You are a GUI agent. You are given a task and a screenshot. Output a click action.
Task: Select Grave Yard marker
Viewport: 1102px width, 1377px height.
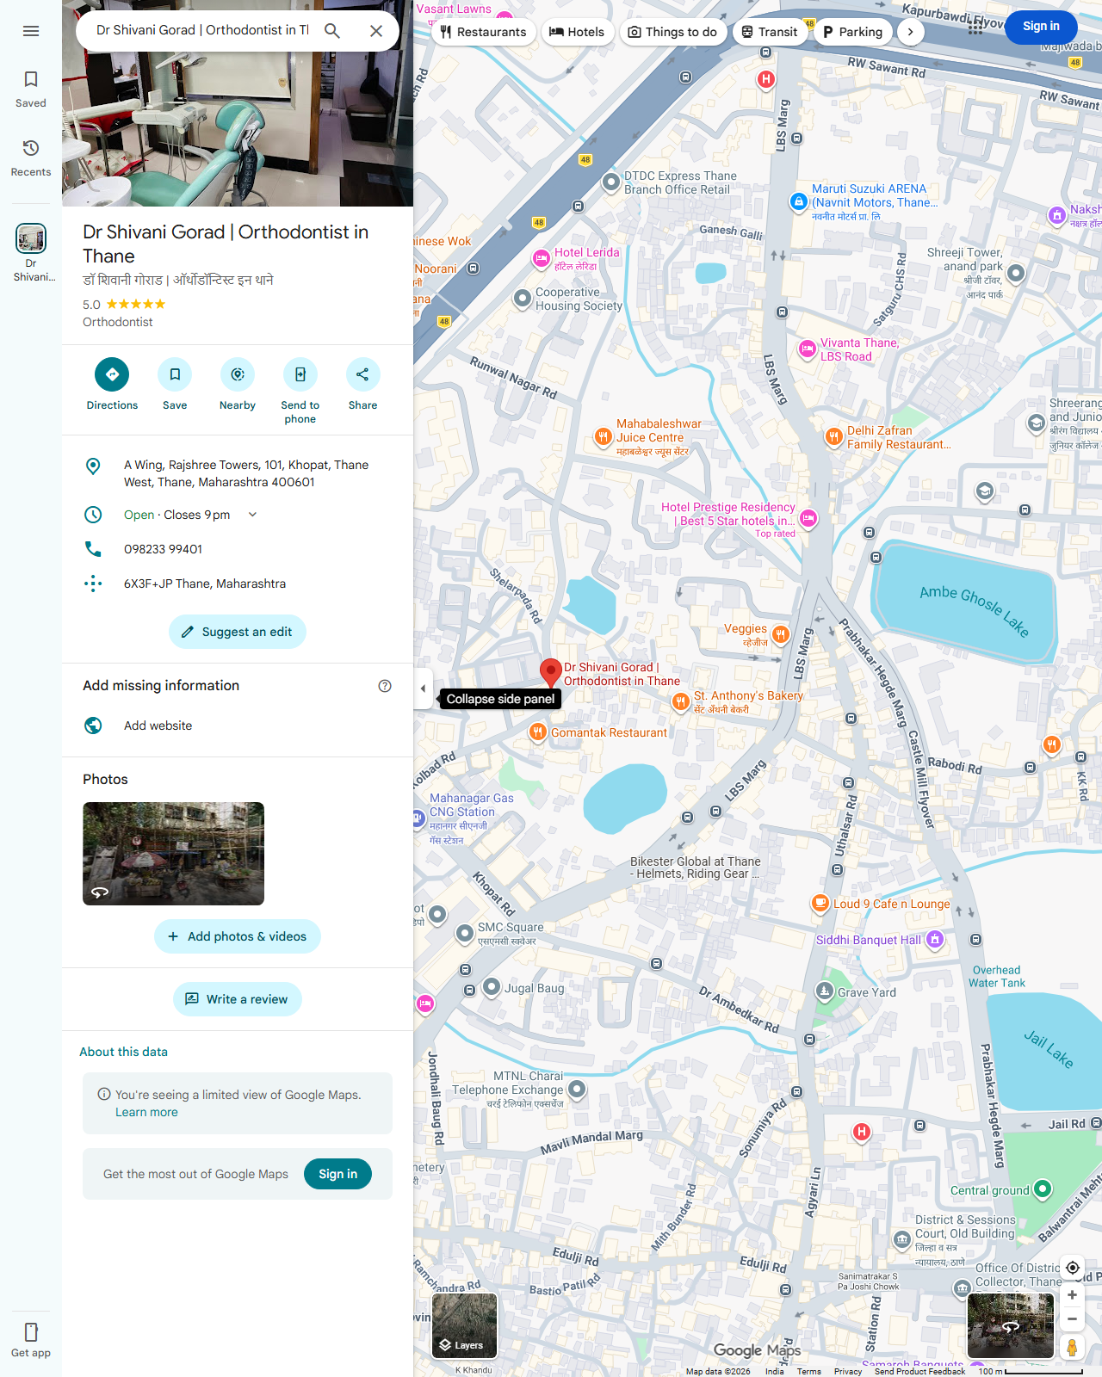[825, 991]
